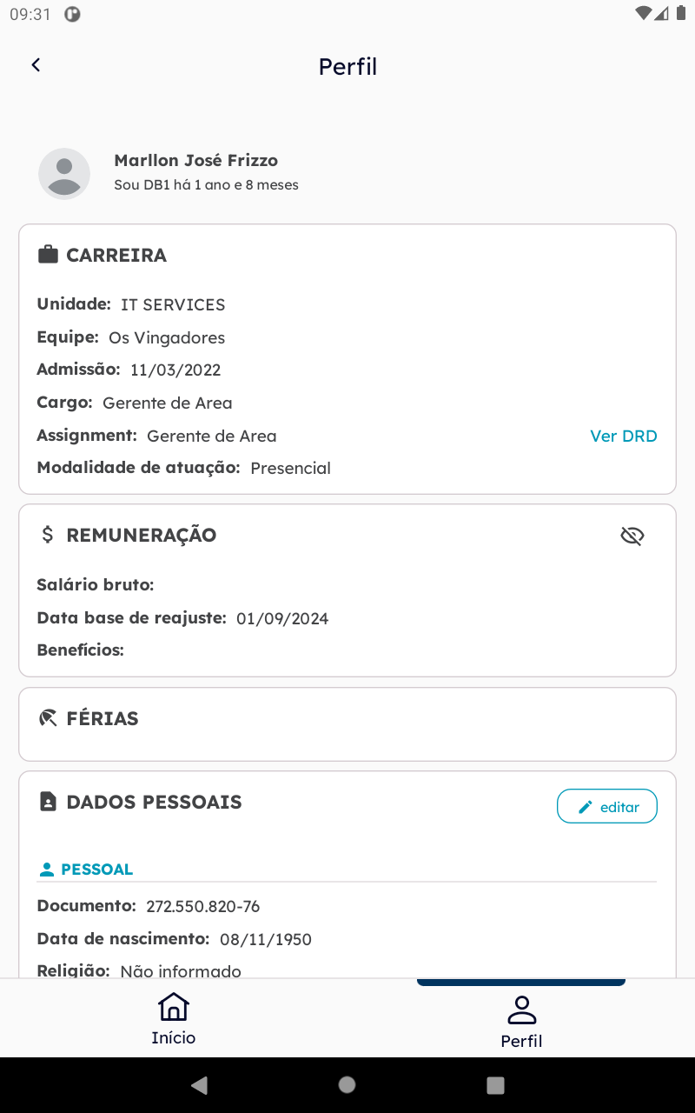Open the Ver DRD link

(x=624, y=436)
